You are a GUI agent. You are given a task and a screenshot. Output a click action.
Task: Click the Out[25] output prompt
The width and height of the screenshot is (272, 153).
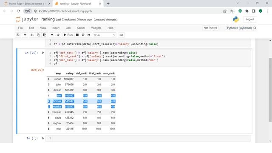click(x=38, y=70)
